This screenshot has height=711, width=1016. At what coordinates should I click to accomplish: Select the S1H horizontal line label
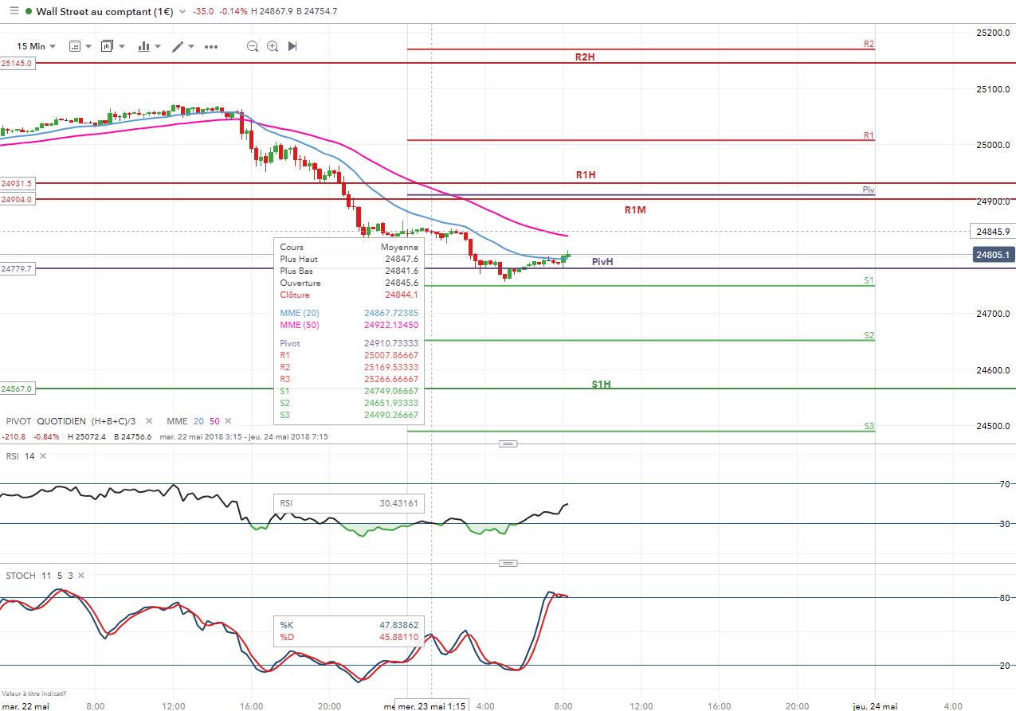[601, 385]
